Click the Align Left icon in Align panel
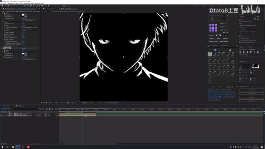Viewport: 265px width, 149px height. click(x=240, y=52)
